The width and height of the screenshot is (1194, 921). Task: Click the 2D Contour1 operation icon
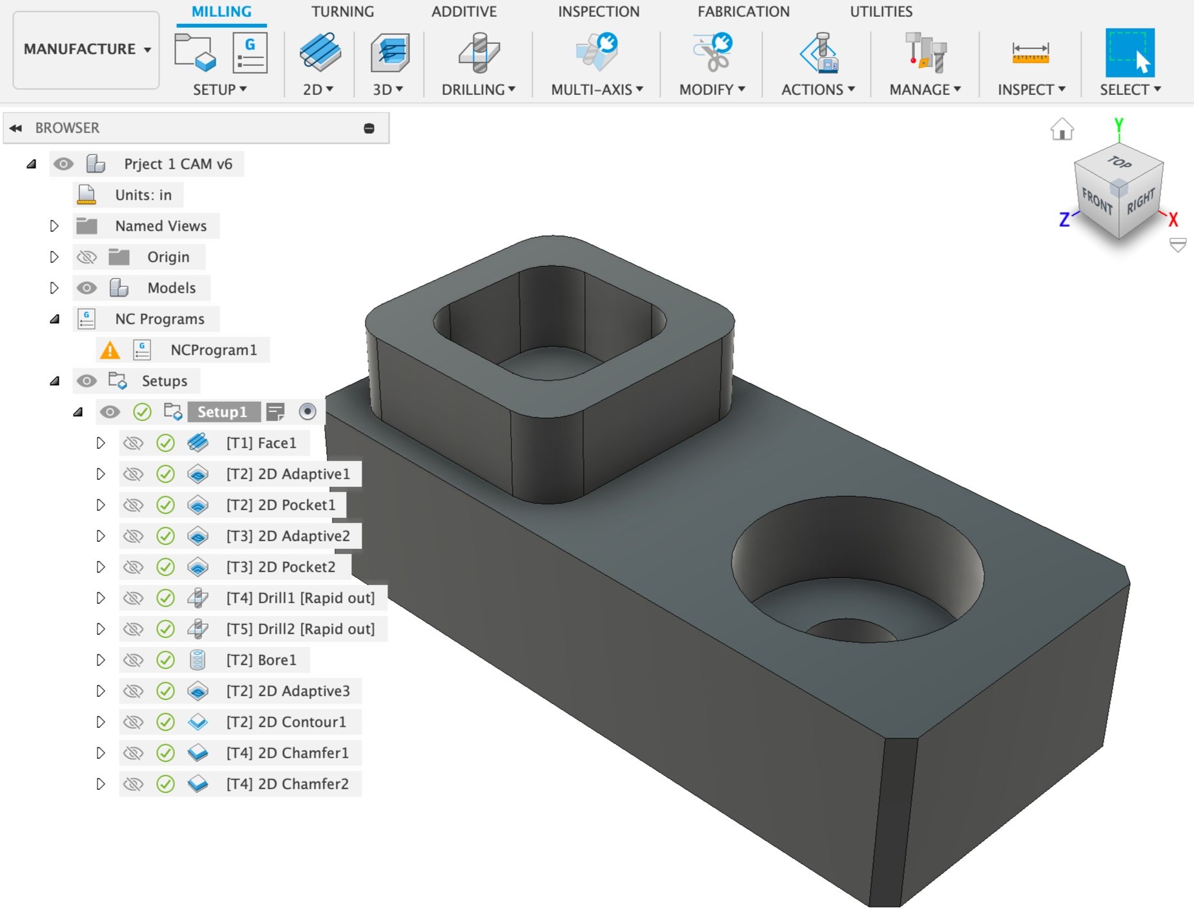pos(198,722)
